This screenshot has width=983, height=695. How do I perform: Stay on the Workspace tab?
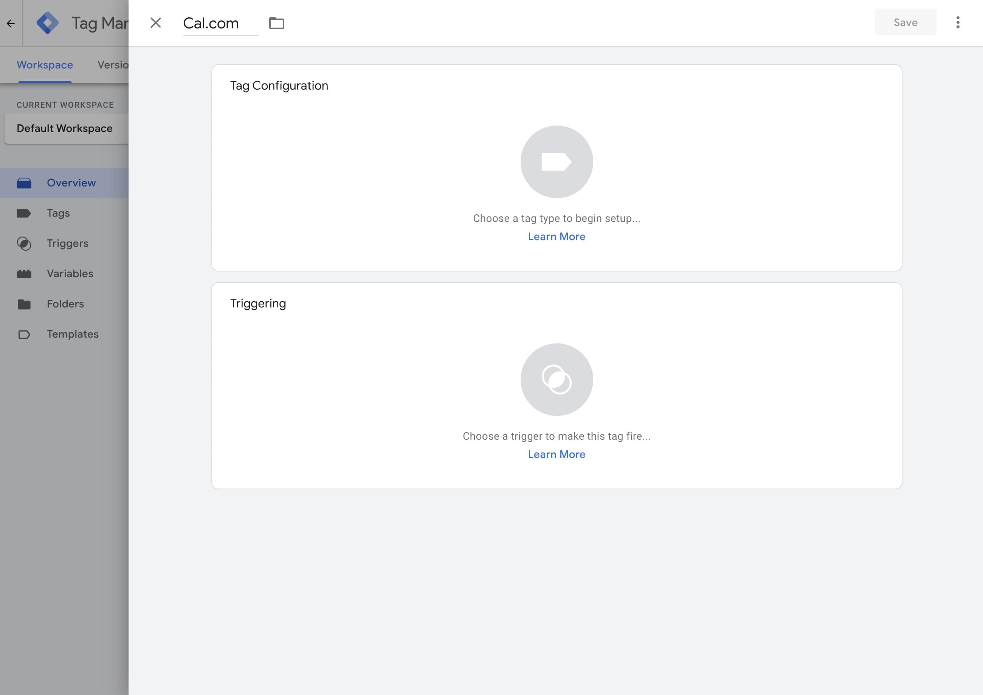[x=45, y=65]
